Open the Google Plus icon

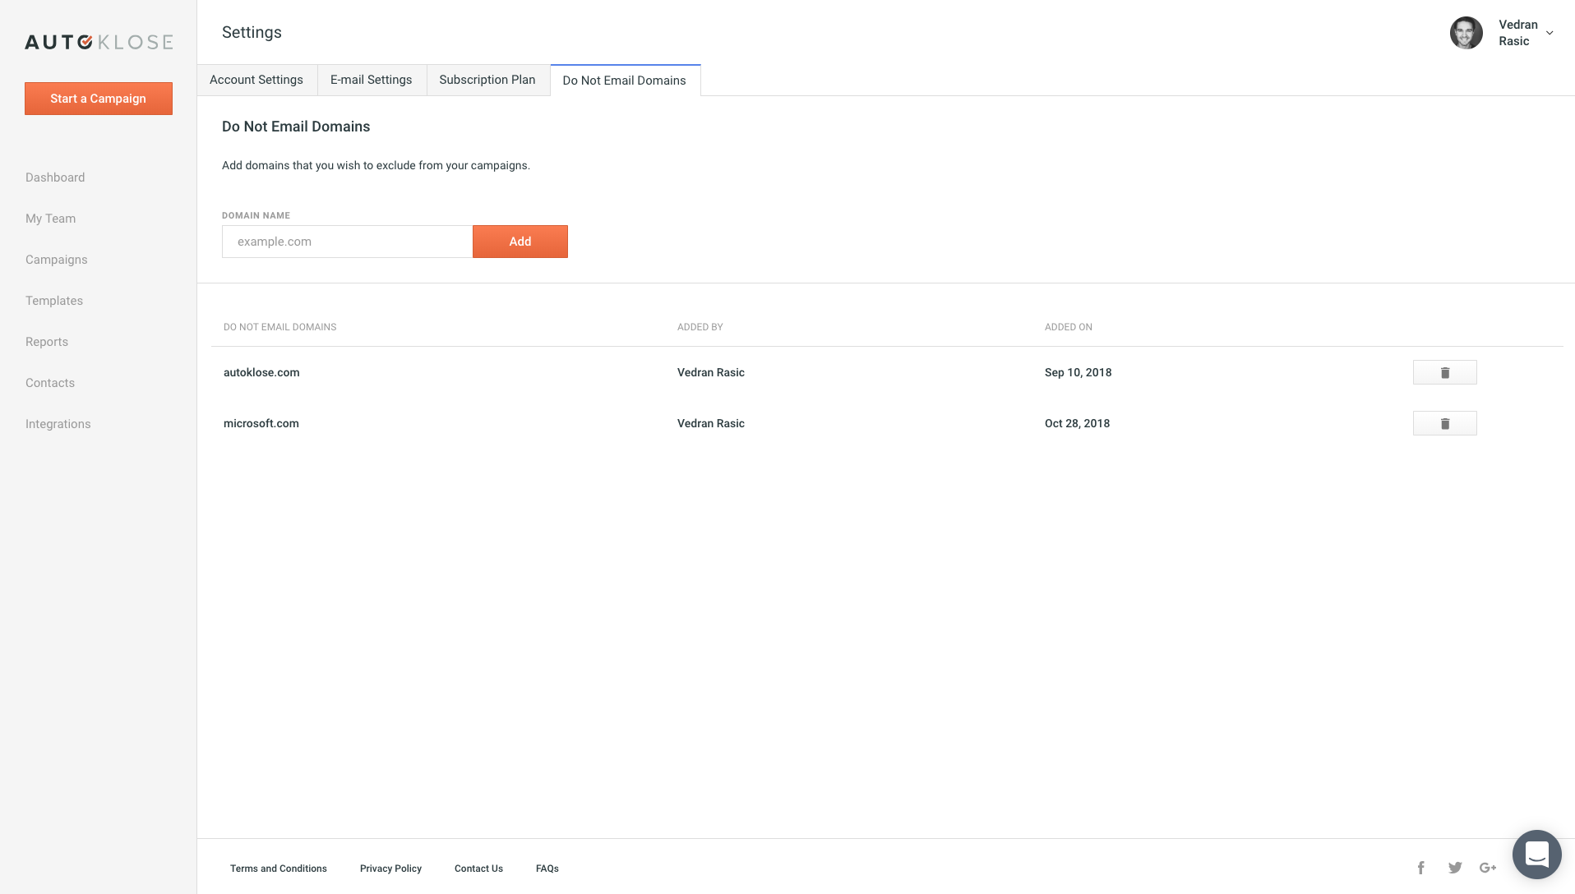1488,868
